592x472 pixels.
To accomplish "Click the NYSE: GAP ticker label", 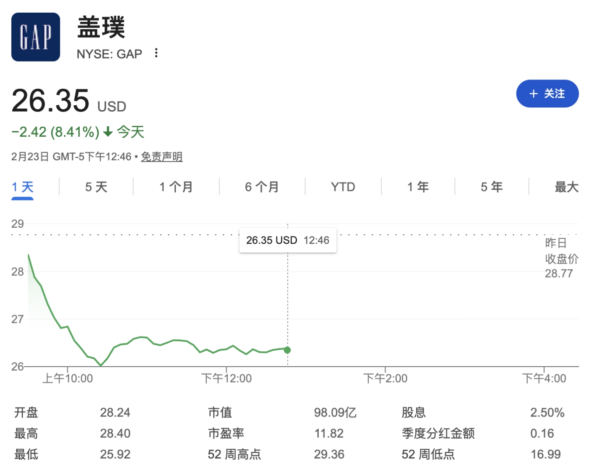I will tap(109, 53).
